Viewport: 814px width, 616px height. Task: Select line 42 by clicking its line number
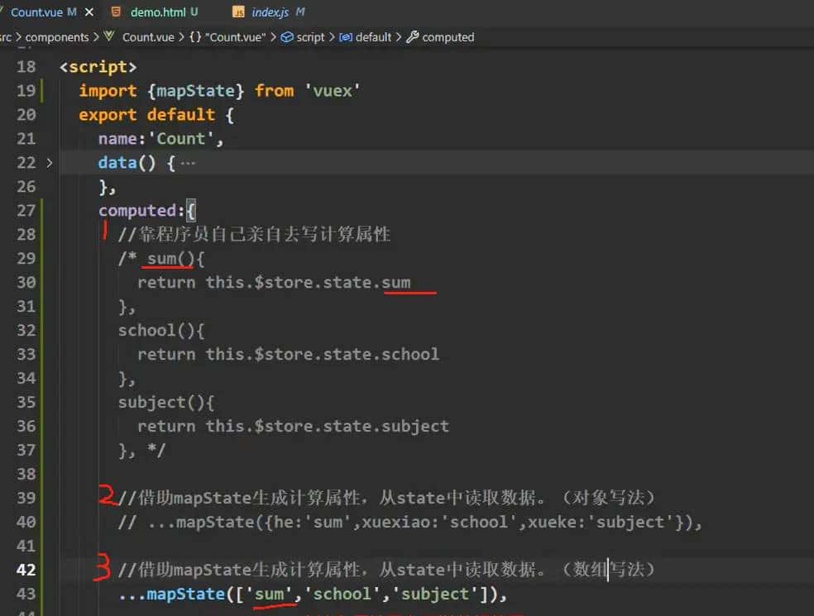(25, 570)
